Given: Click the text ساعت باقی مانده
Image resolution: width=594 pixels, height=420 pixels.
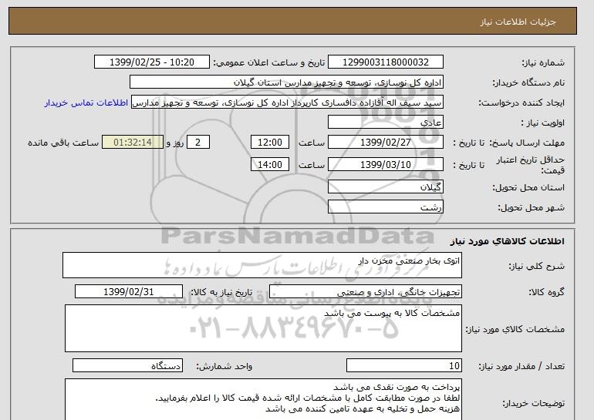Looking at the screenshot, I should point(63,143).
